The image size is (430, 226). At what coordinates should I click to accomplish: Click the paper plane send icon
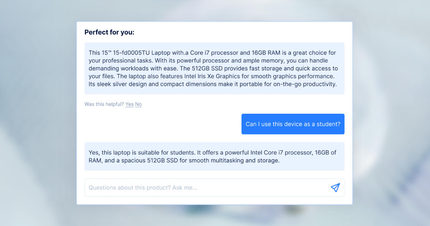coord(335,188)
